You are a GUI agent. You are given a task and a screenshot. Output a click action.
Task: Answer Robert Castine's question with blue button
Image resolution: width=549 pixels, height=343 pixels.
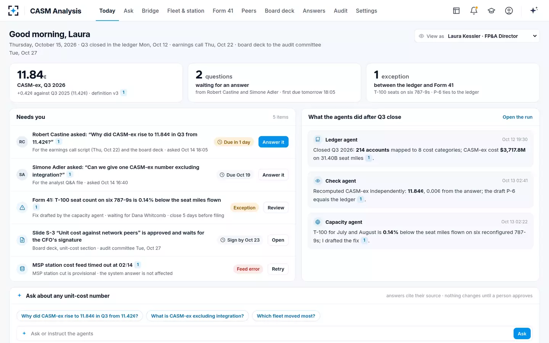point(273,142)
